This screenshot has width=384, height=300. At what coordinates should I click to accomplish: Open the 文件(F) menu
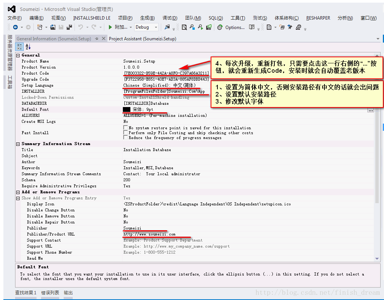pyautogui.click(x=15, y=18)
